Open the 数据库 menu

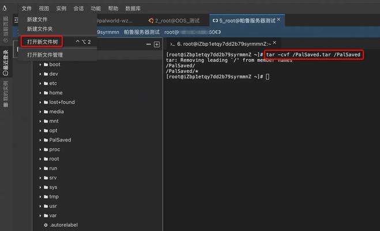pos(133,9)
